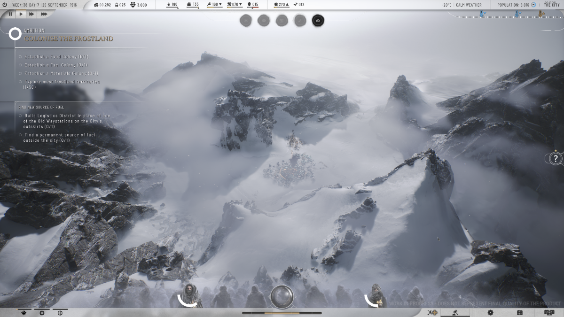Open the Find New Source of Fuel objective
This screenshot has height=317, width=564.
tap(41, 107)
